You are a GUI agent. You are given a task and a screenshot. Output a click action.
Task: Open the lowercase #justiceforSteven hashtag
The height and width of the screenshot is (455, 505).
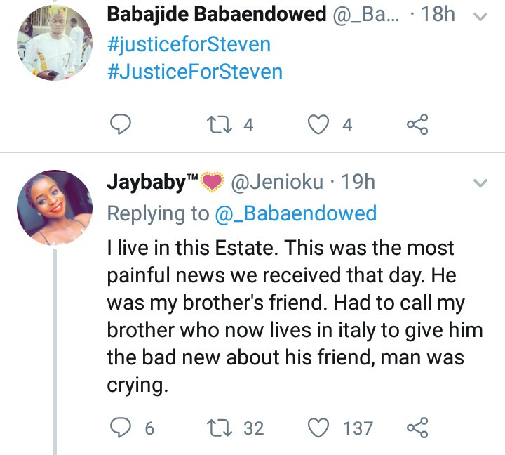click(189, 45)
